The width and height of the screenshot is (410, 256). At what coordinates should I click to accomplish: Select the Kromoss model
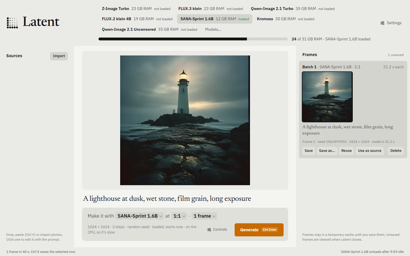[286, 19]
